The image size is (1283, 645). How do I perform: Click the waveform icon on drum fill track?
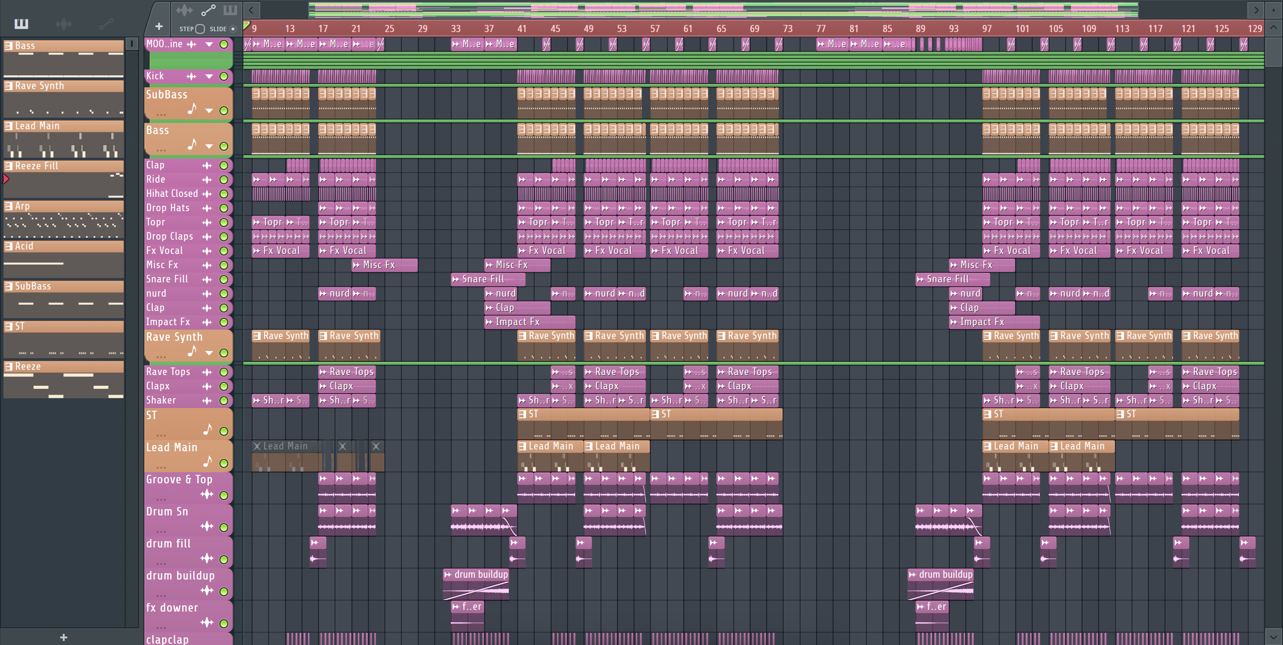tap(207, 558)
